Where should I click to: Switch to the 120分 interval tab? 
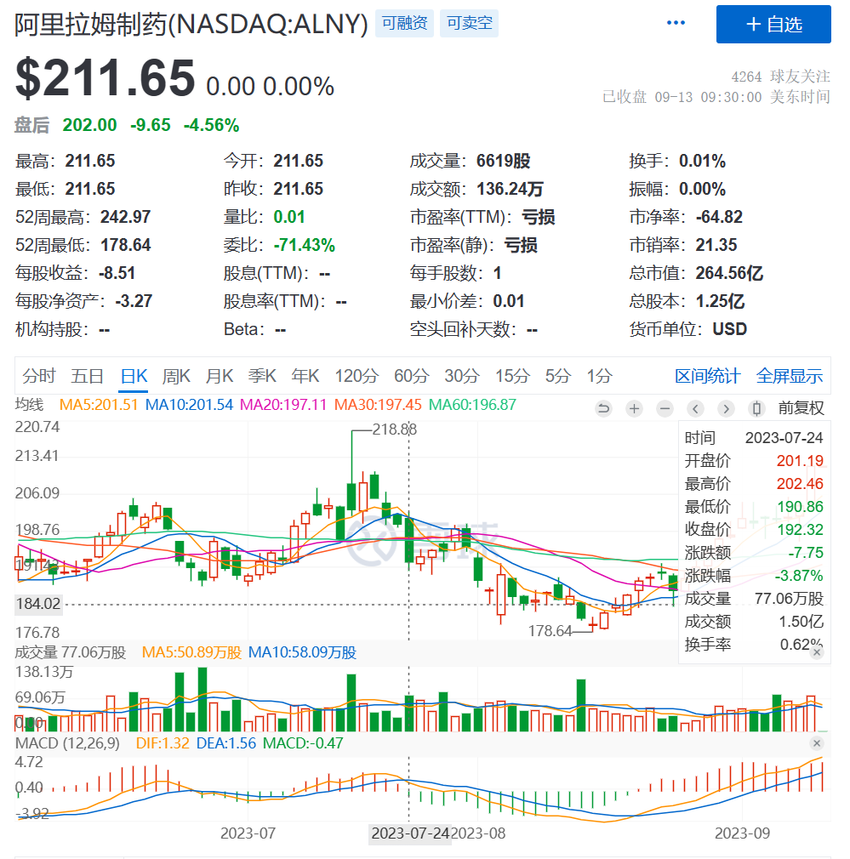357,376
